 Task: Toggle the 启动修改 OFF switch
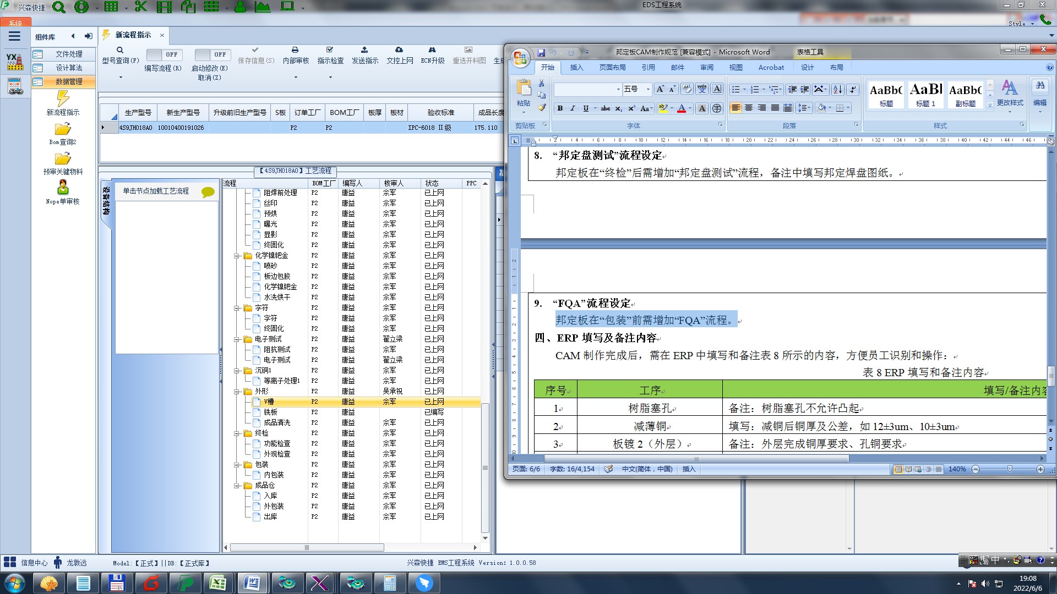tap(211, 55)
